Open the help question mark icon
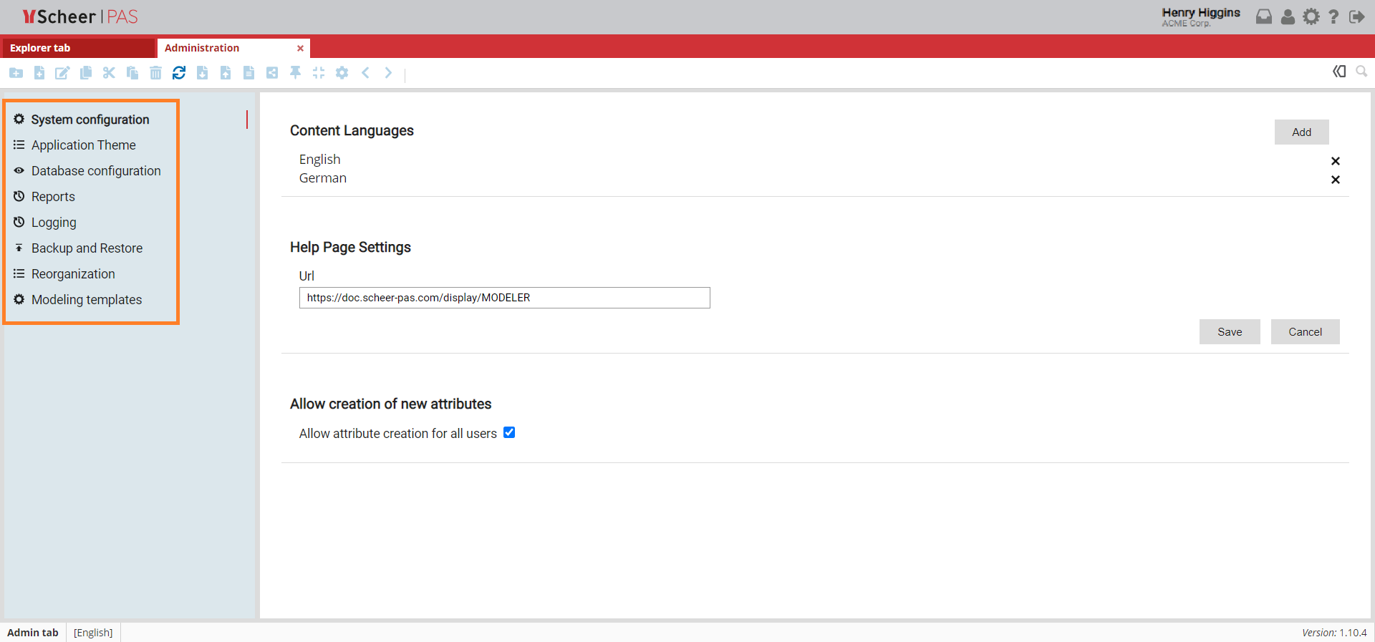 [x=1333, y=16]
